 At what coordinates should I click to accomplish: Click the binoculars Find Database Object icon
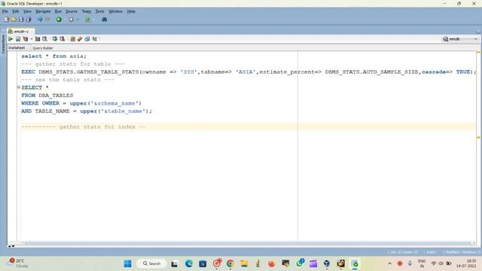click(104, 20)
